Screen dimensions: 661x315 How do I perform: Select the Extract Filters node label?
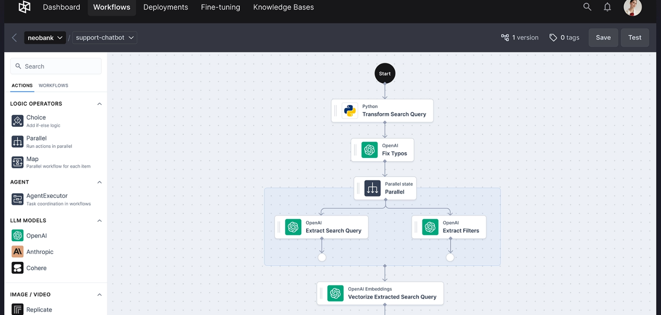tap(461, 230)
